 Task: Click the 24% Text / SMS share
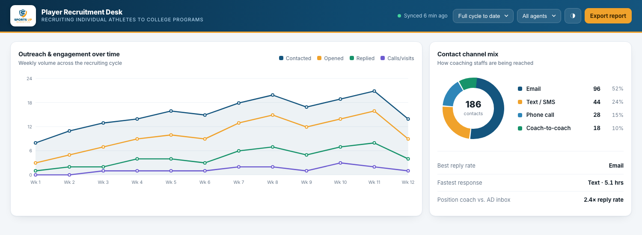[618, 102]
